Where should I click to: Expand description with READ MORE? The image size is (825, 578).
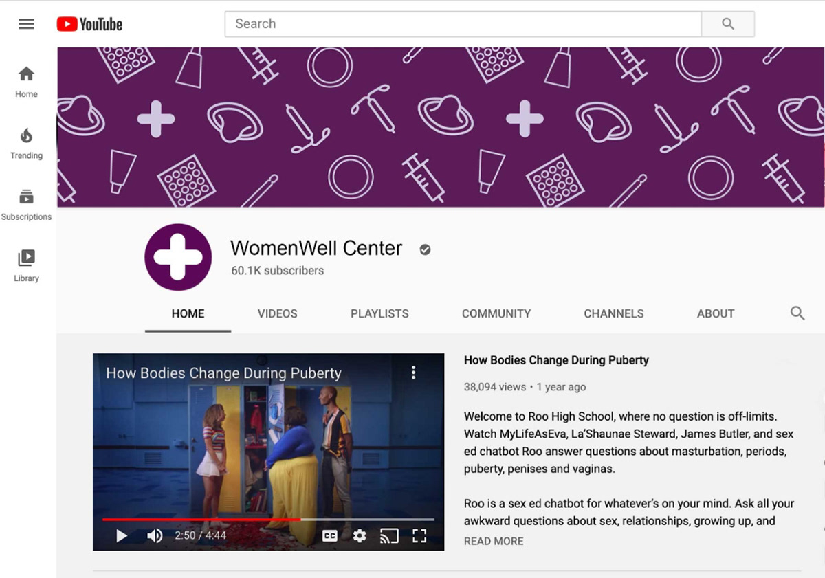[x=494, y=542]
